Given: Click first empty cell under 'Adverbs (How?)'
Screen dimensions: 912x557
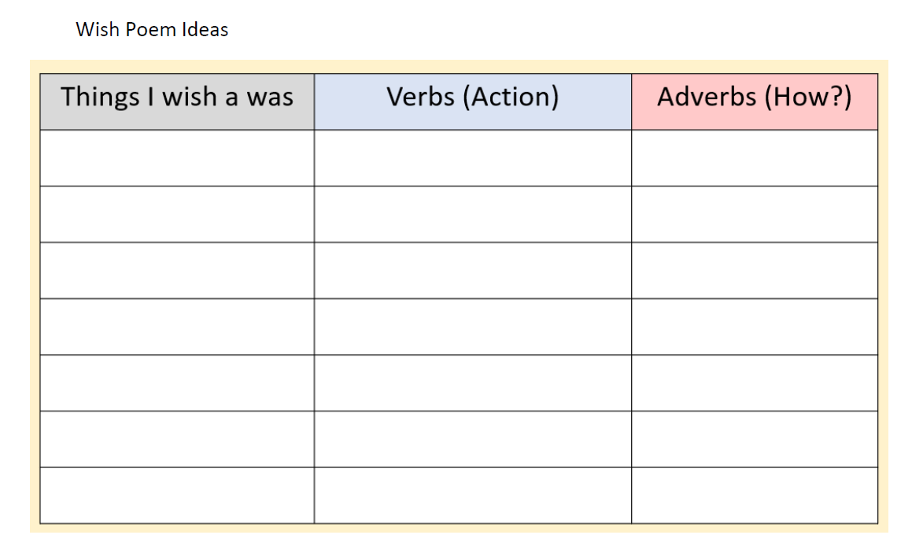Looking at the screenshot, I should pos(754,157).
